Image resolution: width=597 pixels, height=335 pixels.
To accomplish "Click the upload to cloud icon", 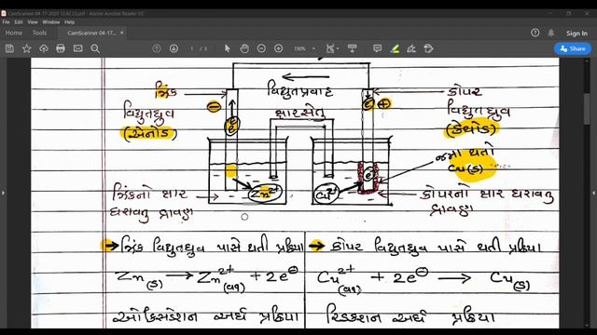I will [44, 48].
